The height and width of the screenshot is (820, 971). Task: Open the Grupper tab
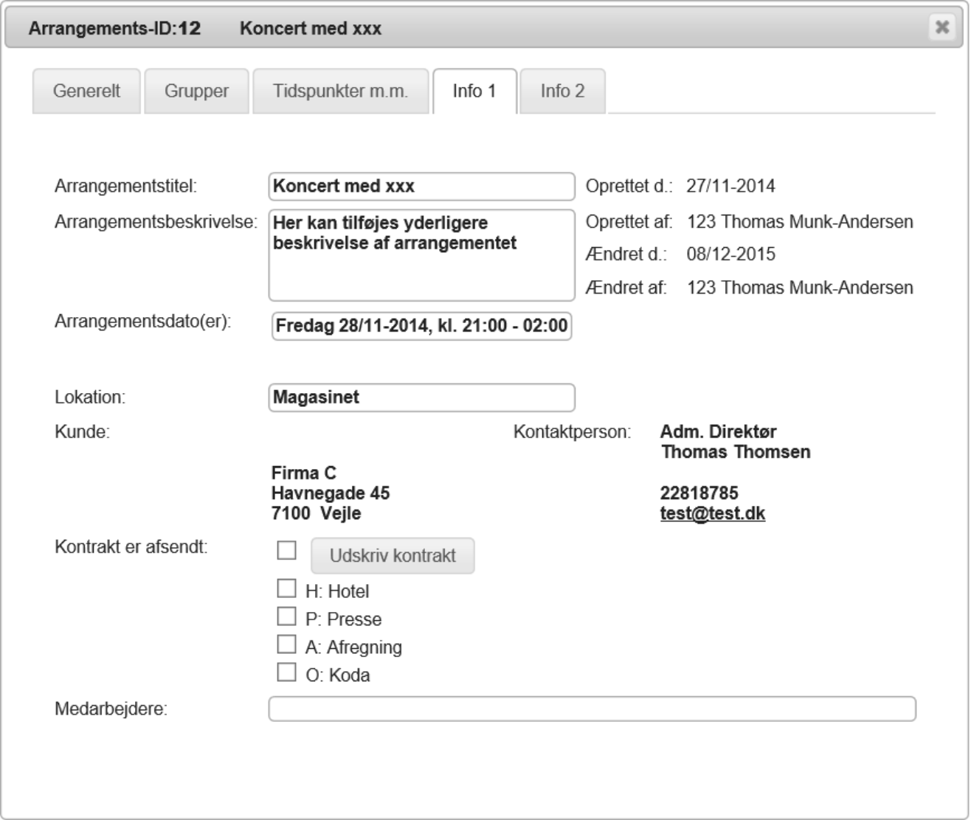(196, 91)
